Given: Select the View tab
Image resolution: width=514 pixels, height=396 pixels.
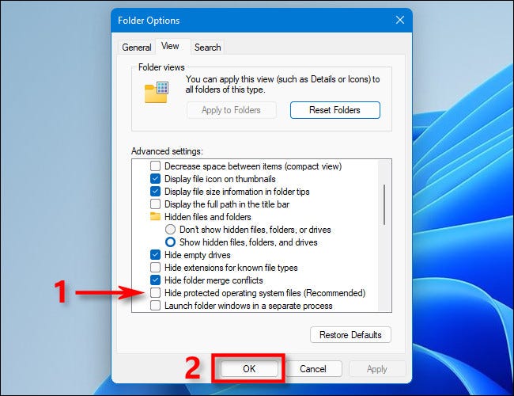Looking at the screenshot, I should pyautogui.click(x=171, y=47).
